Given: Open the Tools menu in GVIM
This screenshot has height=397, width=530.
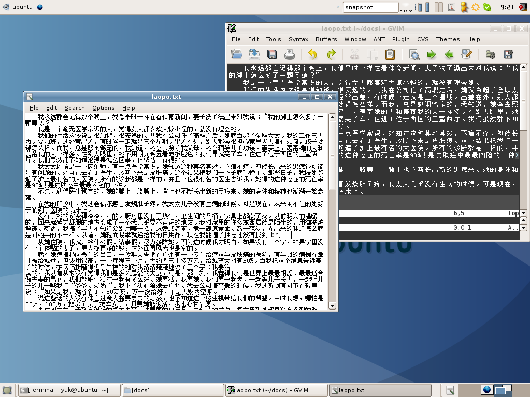Looking at the screenshot, I should click(274, 39).
